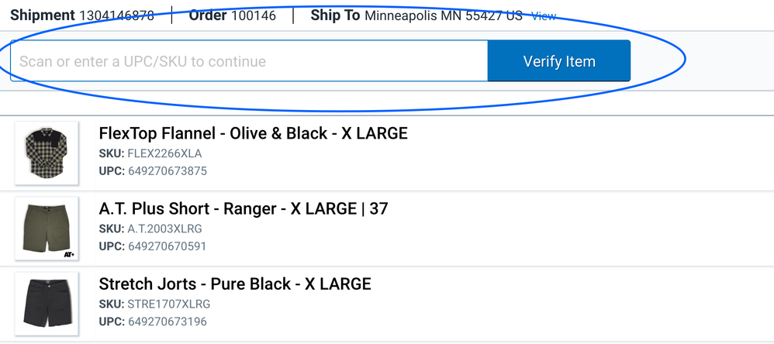Viewport: 774px width, 344px height.
Task: Click the FlexTop Flannel product thumbnail
Action: [47, 153]
